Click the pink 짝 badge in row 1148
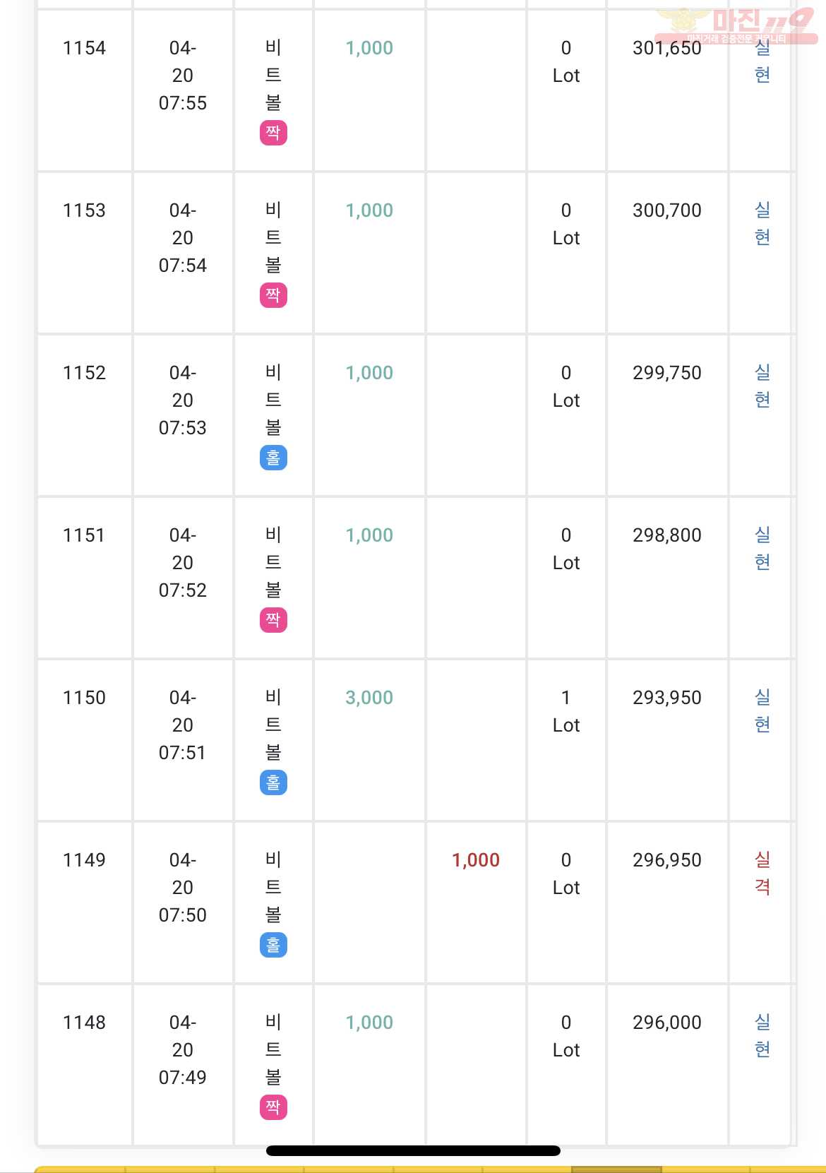Viewport: 826px width, 1173px height. (x=273, y=1107)
